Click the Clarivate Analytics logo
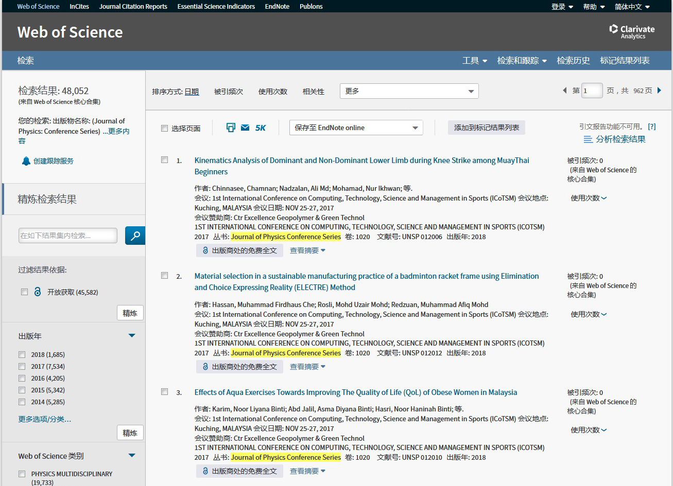Viewport: 673px width, 486px height. tap(632, 32)
